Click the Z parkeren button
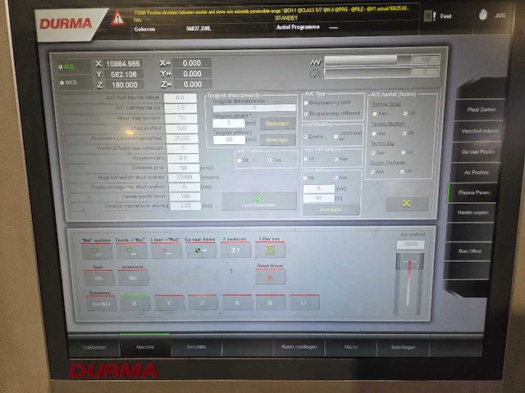 pos(235,251)
